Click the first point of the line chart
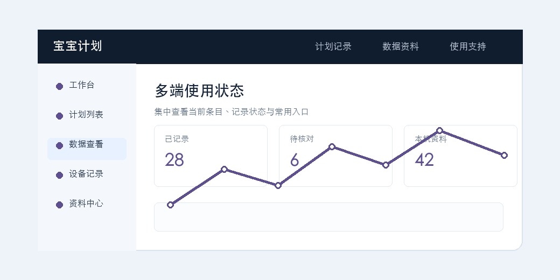This screenshot has height=280, width=560. click(170, 205)
